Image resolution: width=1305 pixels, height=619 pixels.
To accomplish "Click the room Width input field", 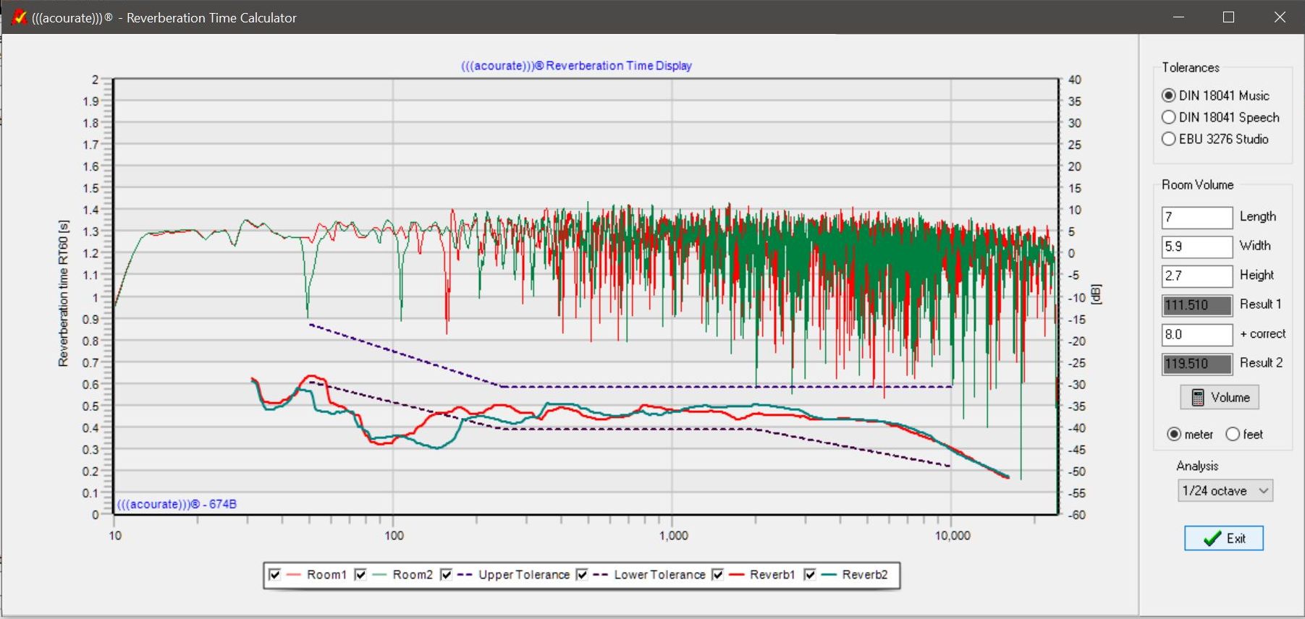I will click(x=1197, y=247).
